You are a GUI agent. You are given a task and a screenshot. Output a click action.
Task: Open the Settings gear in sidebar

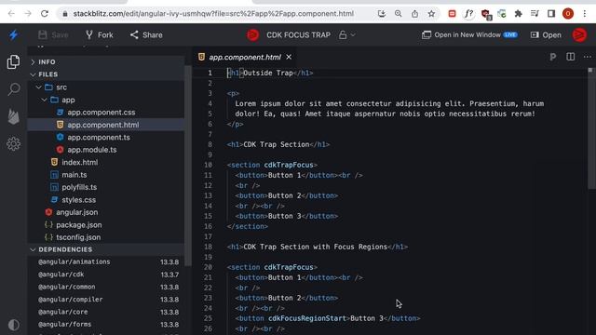tap(14, 144)
